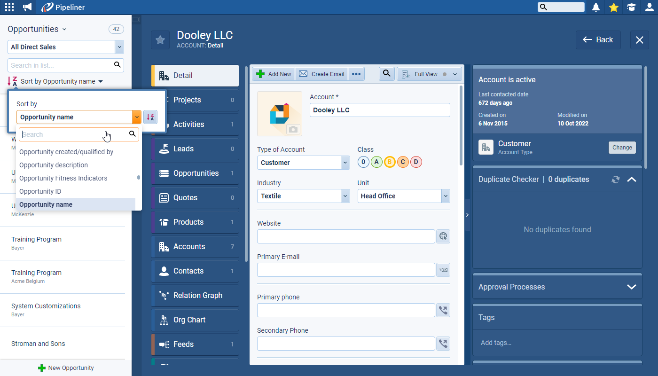
Task: Click Change account type button
Action: click(x=622, y=148)
